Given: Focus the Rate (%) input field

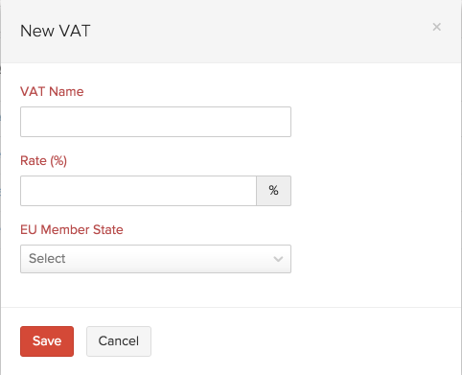Looking at the screenshot, I should tap(138, 191).
